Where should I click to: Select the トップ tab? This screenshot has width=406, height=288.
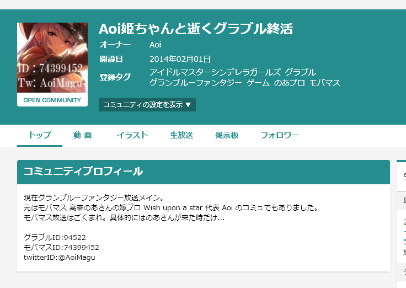[40, 135]
